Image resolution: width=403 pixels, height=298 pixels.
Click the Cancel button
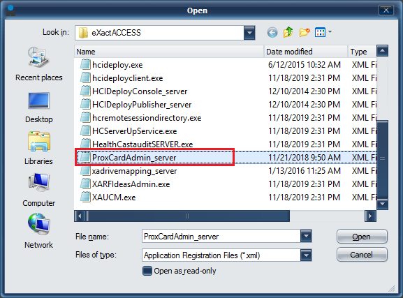click(x=362, y=255)
